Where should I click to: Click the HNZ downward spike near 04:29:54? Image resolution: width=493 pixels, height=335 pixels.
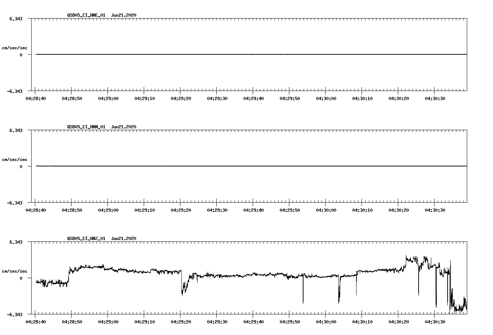tap(303, 290)
